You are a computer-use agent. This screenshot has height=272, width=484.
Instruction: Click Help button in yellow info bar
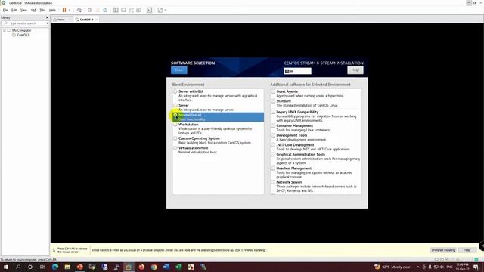click(x=467, y=250)
